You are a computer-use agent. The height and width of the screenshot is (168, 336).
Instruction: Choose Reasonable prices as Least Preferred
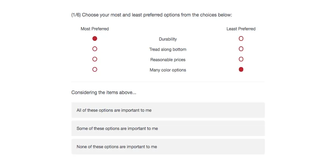[x=241, y=59]
